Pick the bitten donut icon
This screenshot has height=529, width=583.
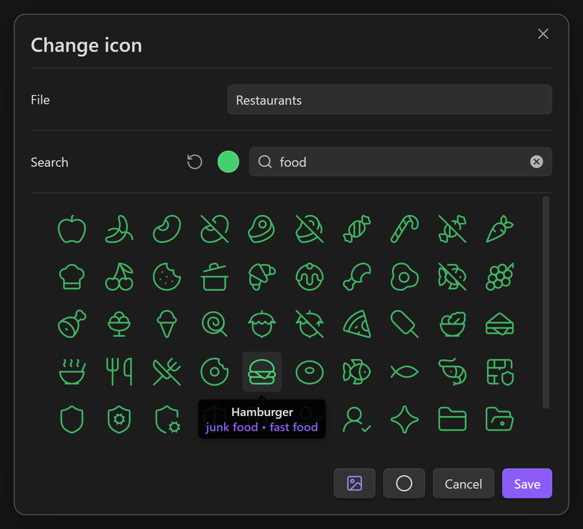click(214, 372)
